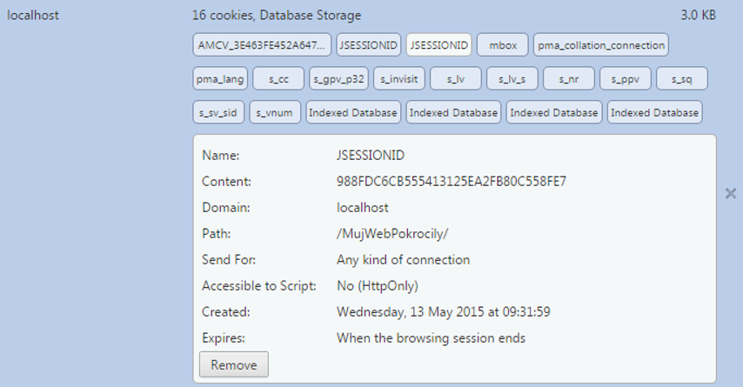Open the s_gpv_p32 cookie
This screenshot has width=743, height=387.
click(339, 78)
